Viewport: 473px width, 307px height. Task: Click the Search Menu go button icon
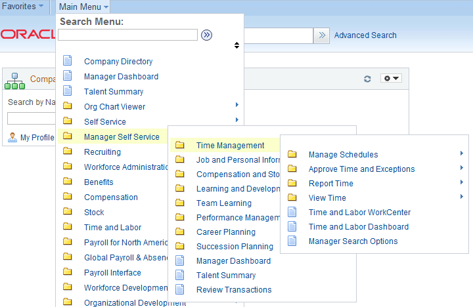pos(207,35)
